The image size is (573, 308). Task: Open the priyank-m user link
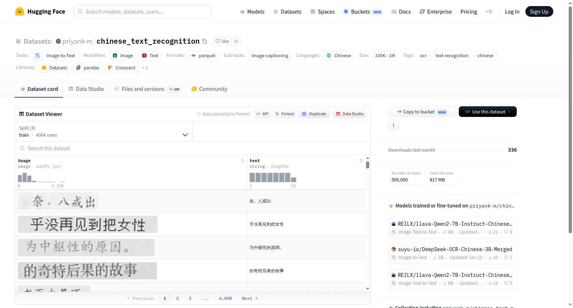tap(77, 41)
